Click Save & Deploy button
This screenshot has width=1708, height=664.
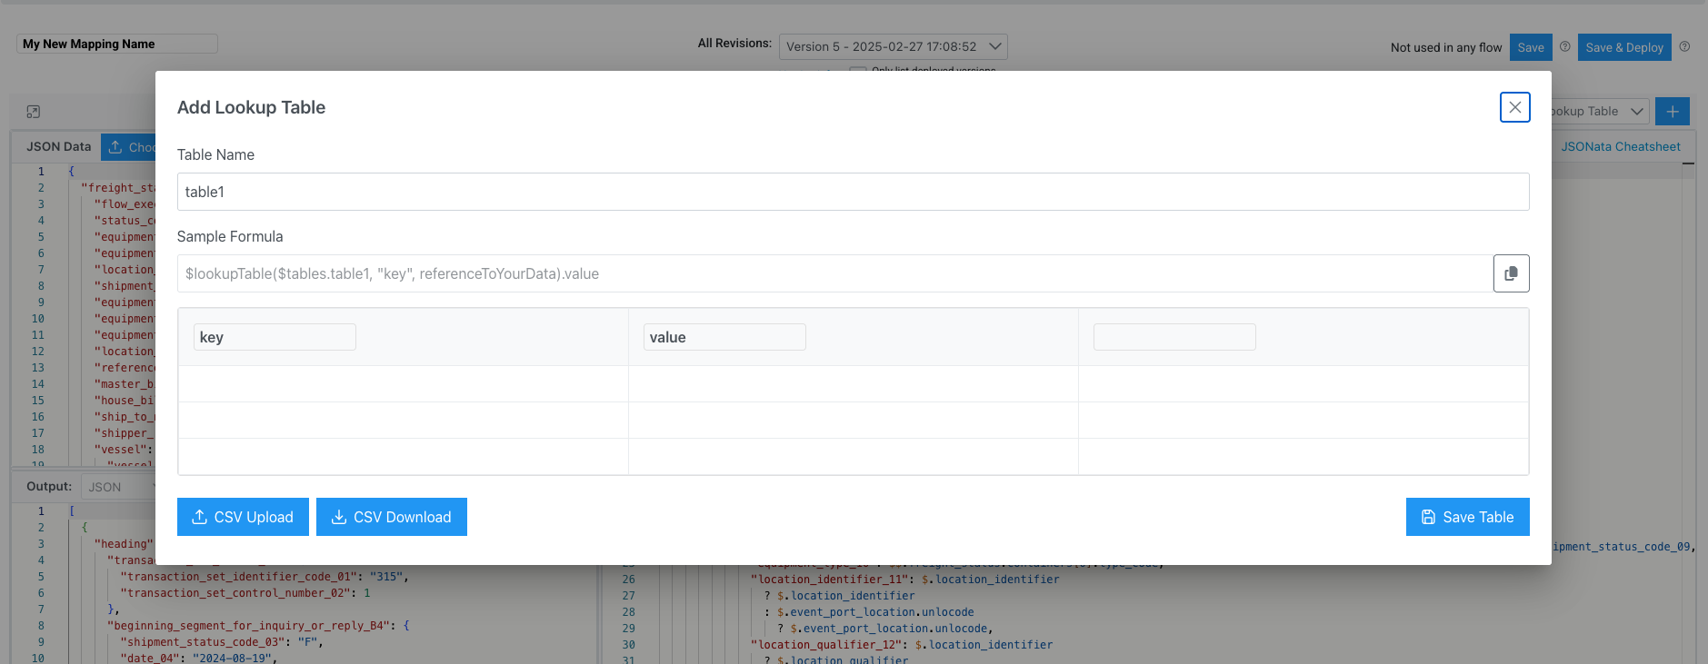pos(1624,47)
